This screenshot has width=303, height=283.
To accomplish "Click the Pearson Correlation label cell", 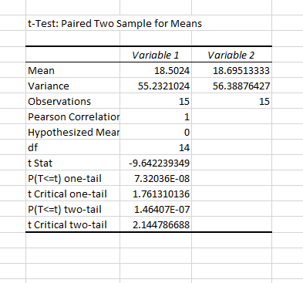I will 72,116.
